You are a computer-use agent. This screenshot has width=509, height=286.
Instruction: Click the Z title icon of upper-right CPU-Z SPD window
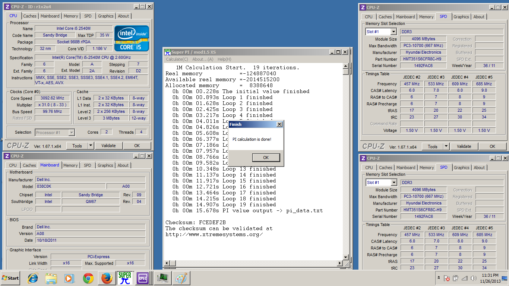363,7
